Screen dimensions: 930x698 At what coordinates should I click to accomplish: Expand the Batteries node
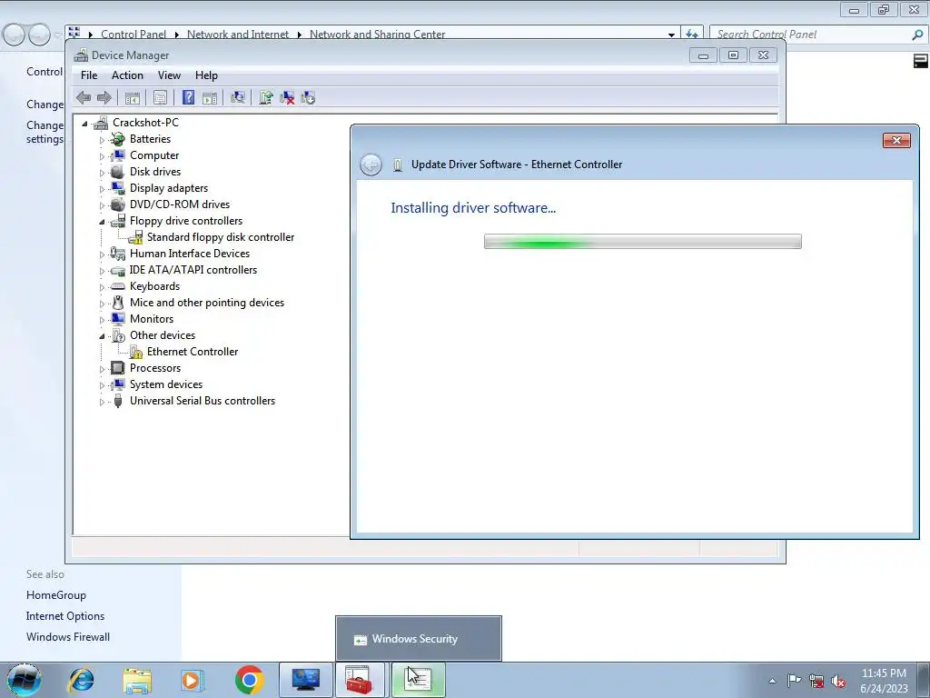tap(102, 140)
